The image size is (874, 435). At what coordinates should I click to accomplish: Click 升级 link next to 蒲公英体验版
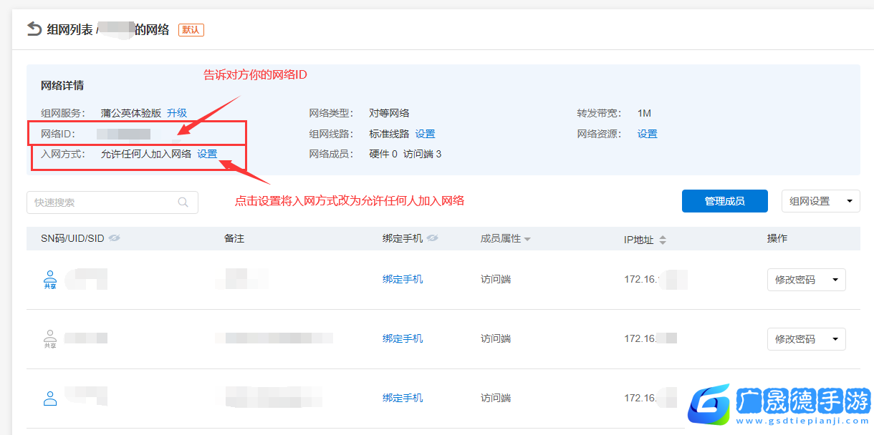pyautogui.click(x=177, y=113)
